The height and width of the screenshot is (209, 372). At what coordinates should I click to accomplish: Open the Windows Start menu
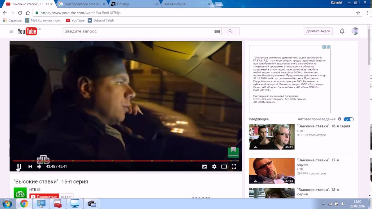pyautogui.click(x=7, y=204)
